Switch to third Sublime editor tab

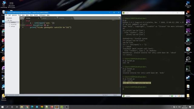(x=65, y=18)
